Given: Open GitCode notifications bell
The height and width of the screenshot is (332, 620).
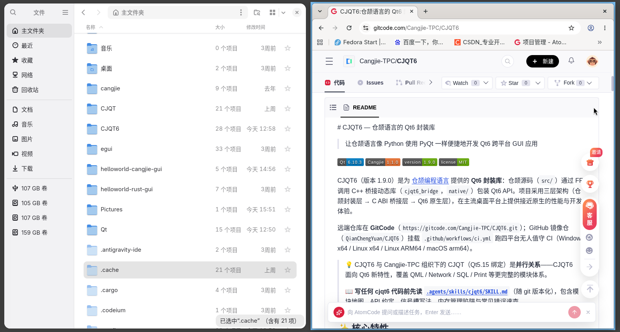Looking at the screenshot, I should click(571, 61).
